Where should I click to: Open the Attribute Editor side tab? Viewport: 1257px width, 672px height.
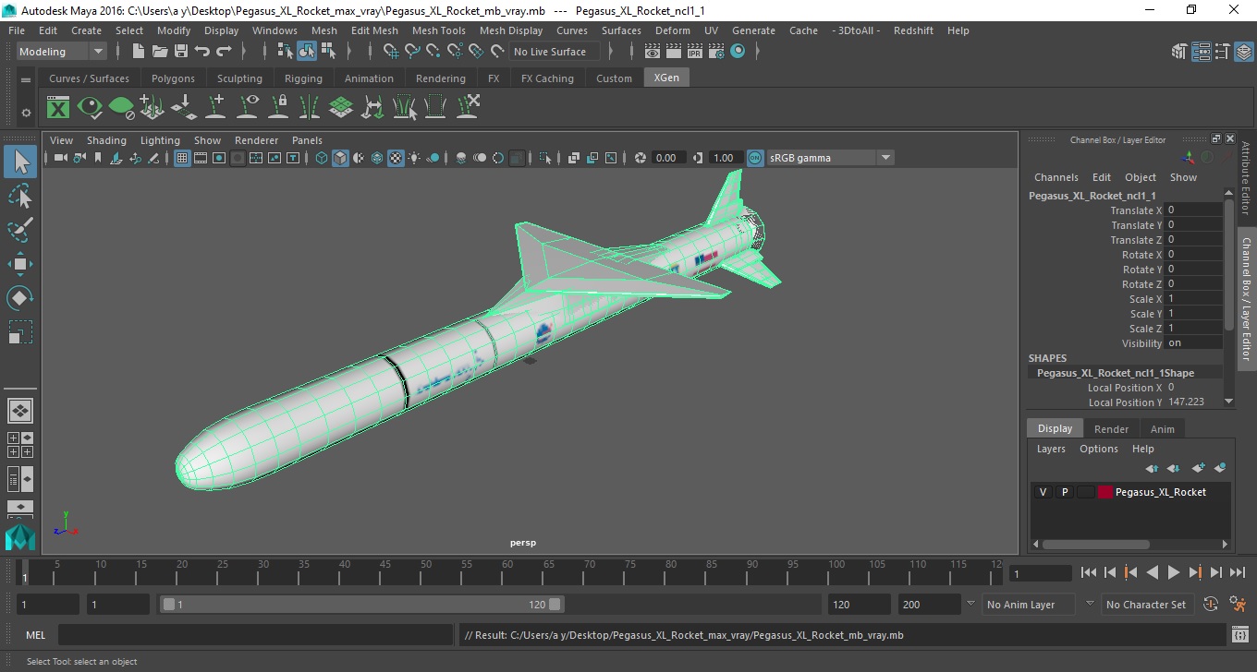1246,178
